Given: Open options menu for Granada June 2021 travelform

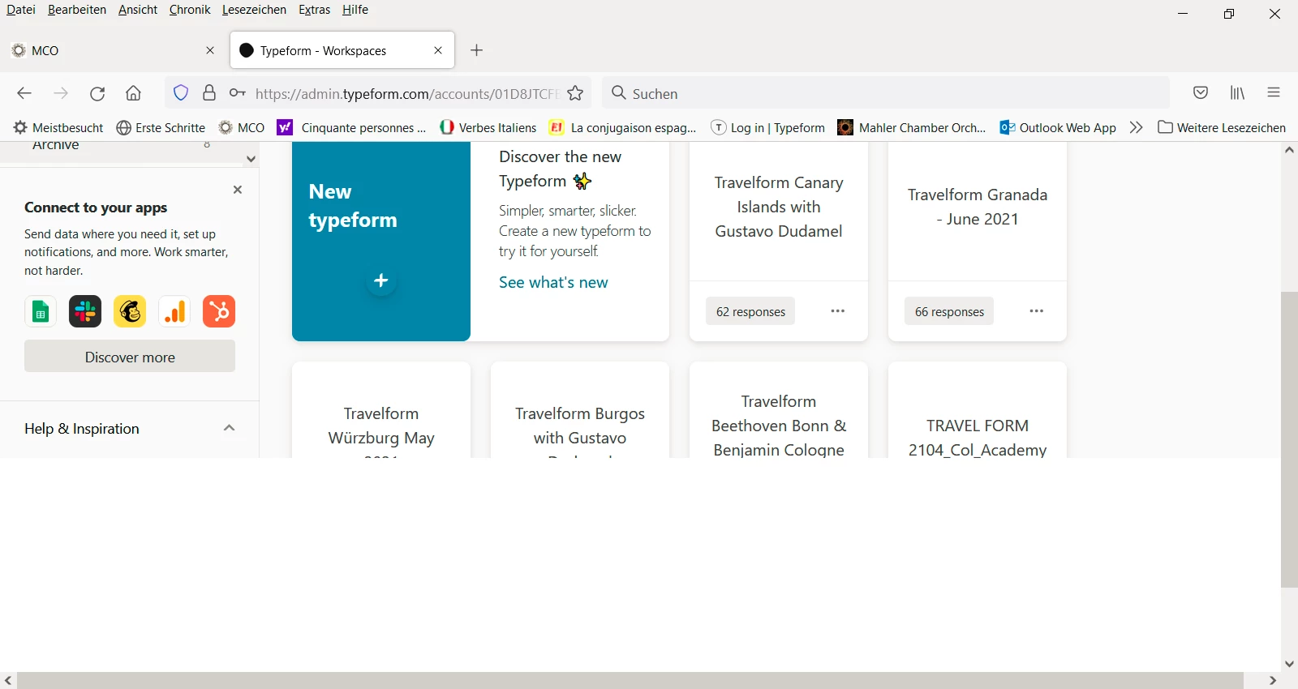Looking at the screenshot, I should (x=1037, y=311).
